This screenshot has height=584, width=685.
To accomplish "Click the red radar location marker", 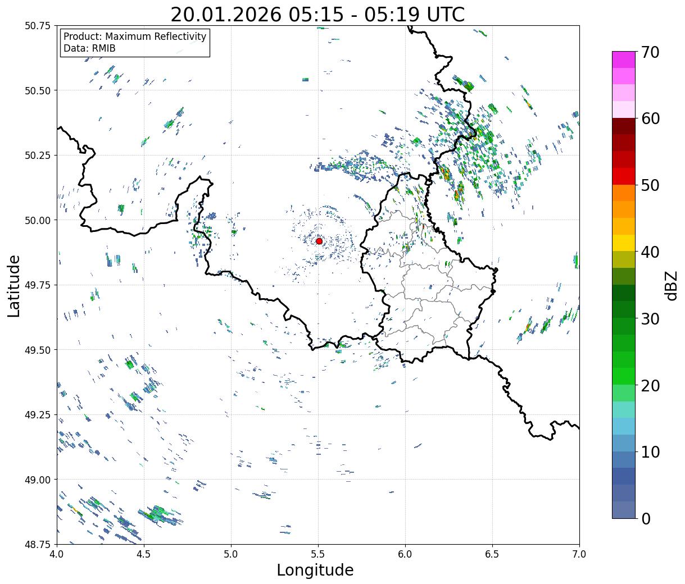I will click(319, 241).
